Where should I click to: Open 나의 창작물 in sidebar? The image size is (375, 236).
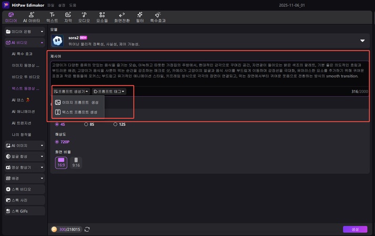[x=21, y=135]
